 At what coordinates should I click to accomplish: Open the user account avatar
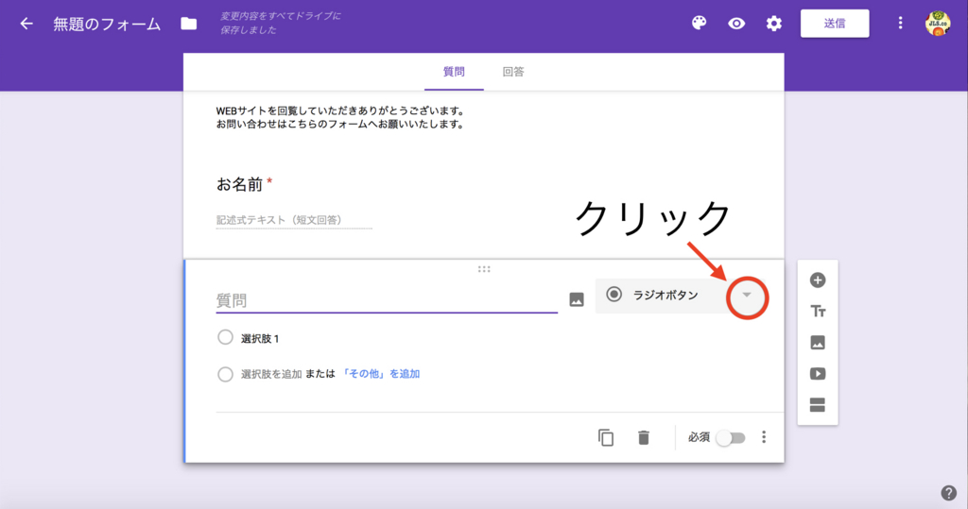point(938,24)
